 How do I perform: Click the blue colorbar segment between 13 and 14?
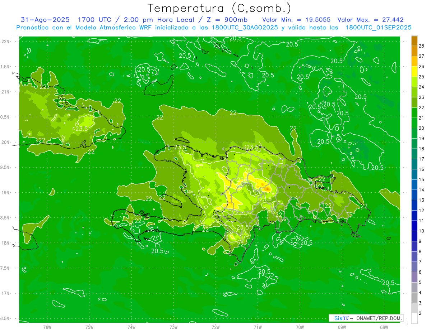tap(414, 195)
